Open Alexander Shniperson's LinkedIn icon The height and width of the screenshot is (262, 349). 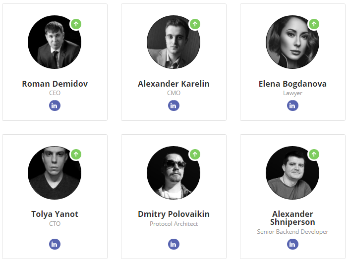292,244
